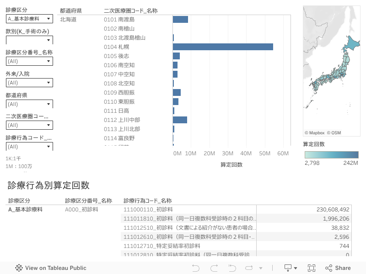Screen dimensions: 366x274
Task: Click the Revert (reset view) icon
Action: [231, 268]
